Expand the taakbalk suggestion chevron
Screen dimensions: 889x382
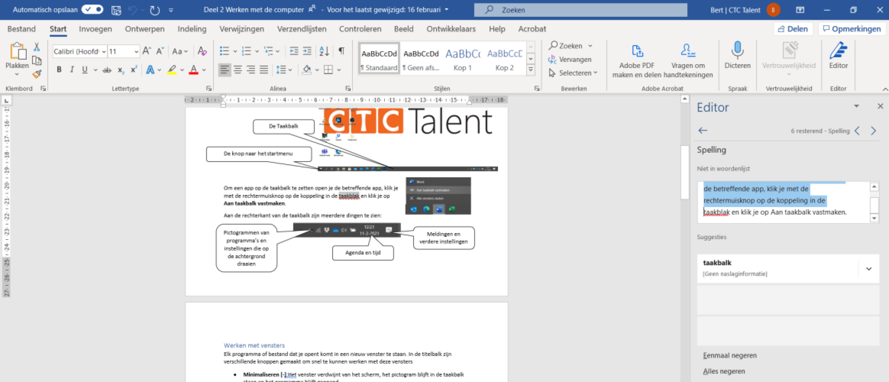[x=869, y=268]
